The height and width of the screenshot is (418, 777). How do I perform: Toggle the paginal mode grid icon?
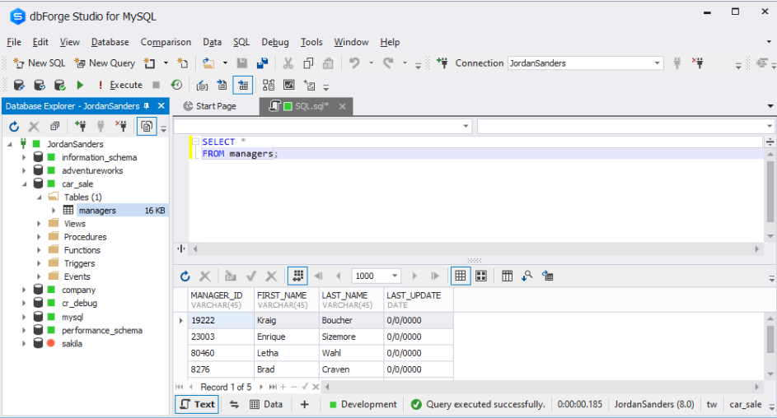(x=297, y=276)
